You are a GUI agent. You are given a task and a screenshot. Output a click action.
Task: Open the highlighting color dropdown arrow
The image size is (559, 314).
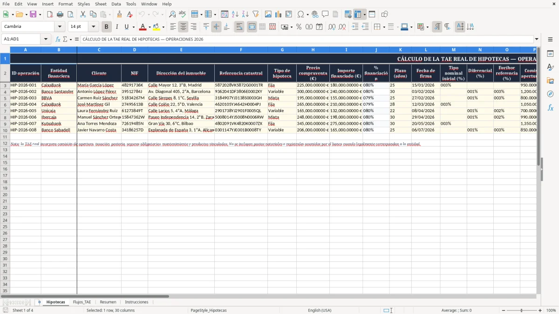[x=163, y=27]
